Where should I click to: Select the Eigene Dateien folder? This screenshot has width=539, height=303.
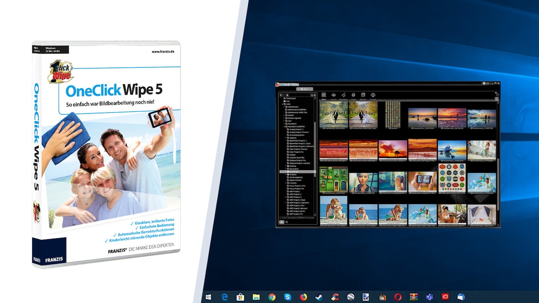tap(295, 180)
